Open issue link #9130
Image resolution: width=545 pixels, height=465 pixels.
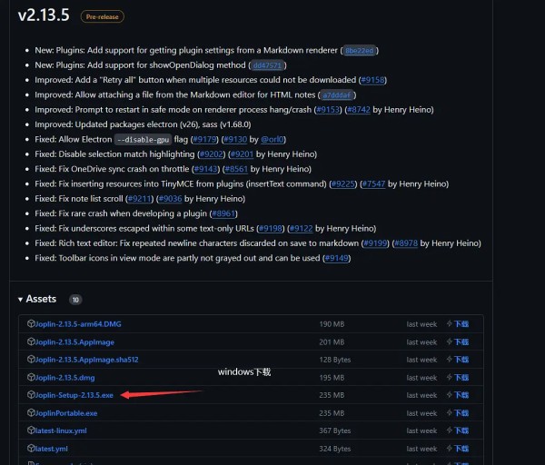click(235, 139)
